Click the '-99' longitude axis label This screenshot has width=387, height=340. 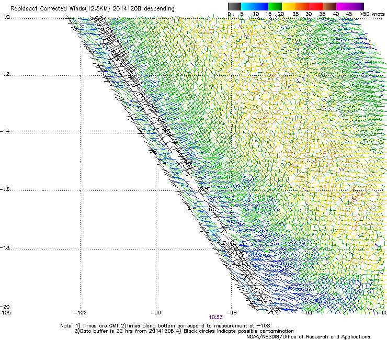pyautogui.click(x=156, y=313)
